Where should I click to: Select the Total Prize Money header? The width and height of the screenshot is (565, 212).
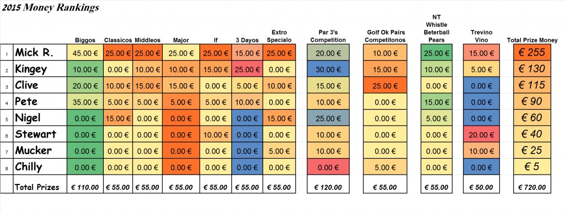click(x=532, y=40)
